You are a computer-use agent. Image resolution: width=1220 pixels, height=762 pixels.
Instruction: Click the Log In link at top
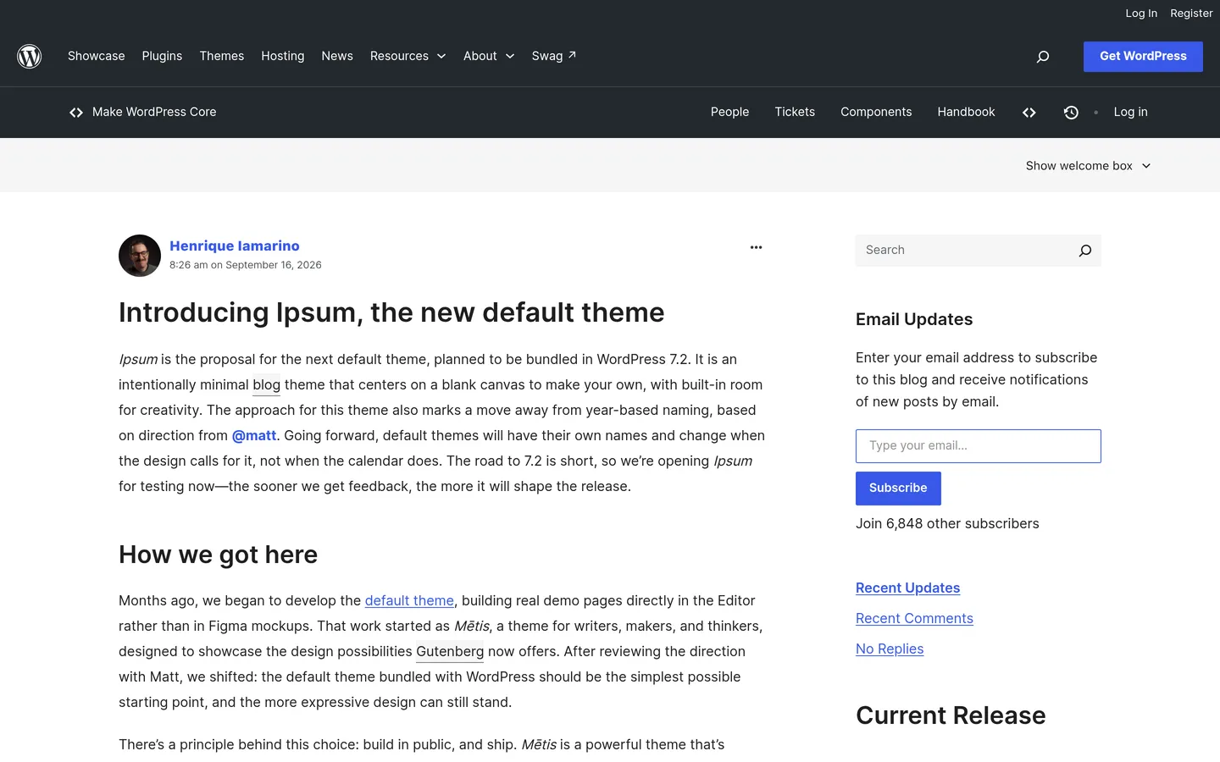tap(1141, 14)
